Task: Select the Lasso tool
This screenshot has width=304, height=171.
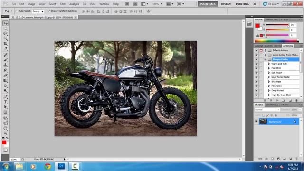Action: [5, 34]
